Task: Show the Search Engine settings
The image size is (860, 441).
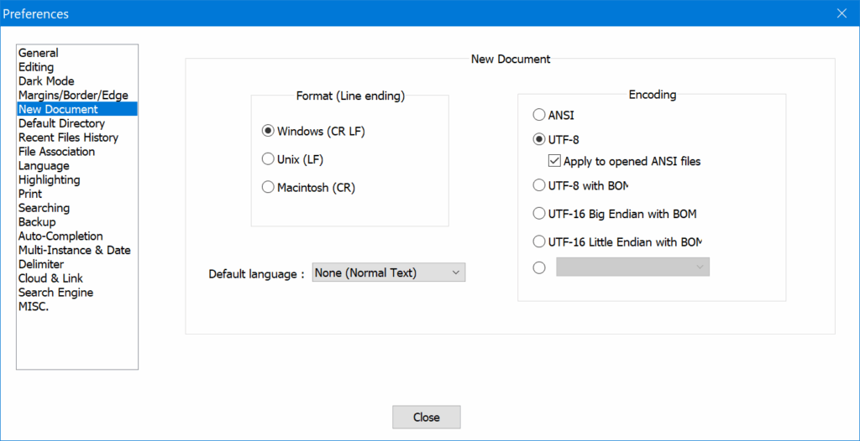Action: tap(55, 293)
